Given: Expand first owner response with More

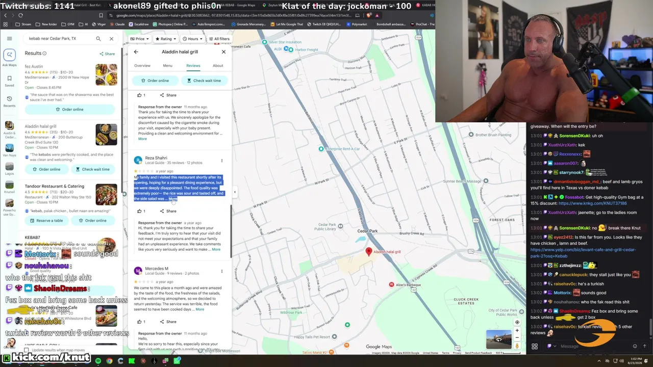Looking at the screenshot, I should click(x=142, y=139).
